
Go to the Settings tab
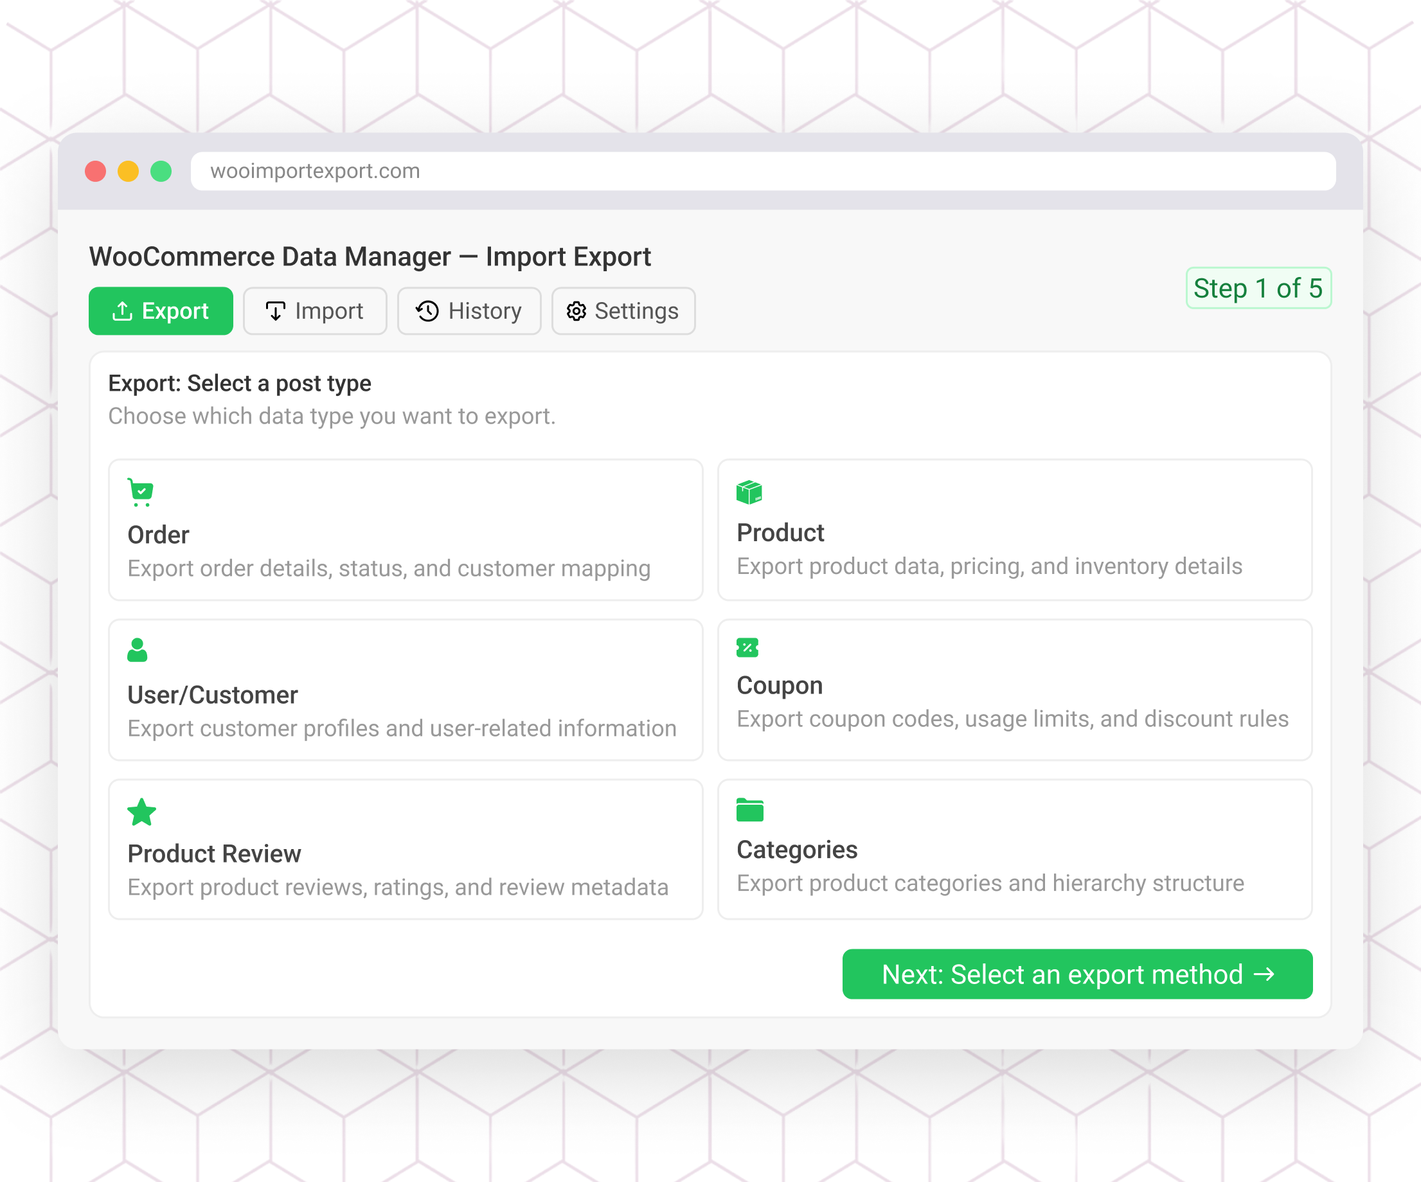click(x=624, y=311)
